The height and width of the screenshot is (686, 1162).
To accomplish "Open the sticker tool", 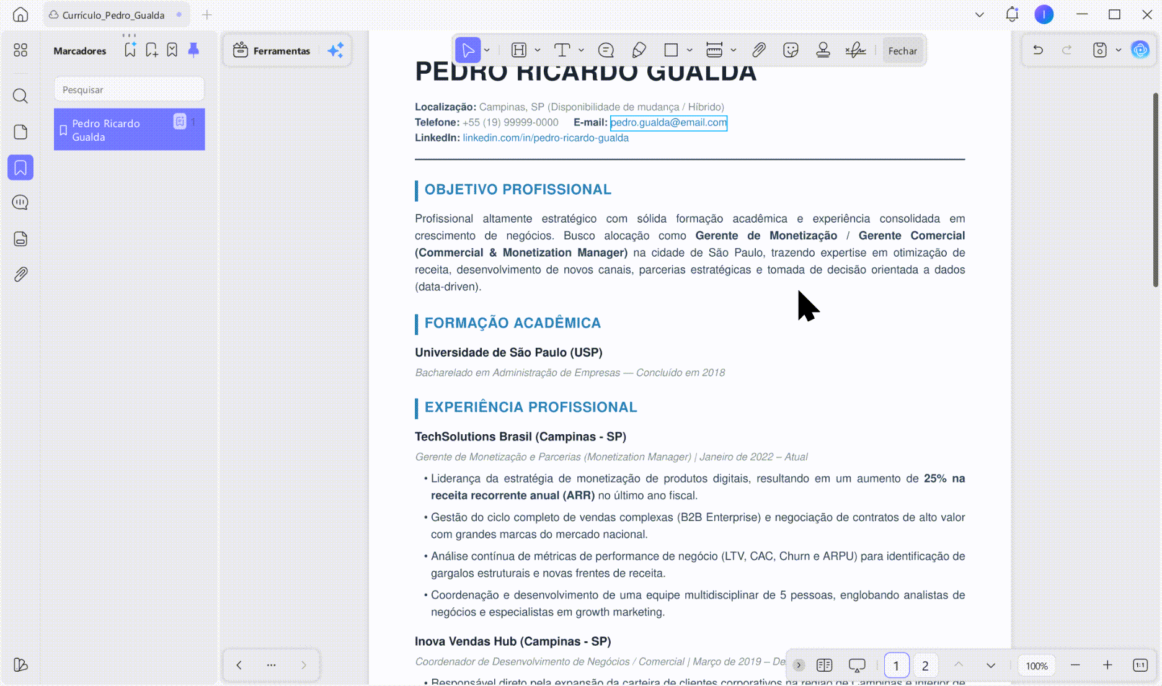I will (791, 50).
